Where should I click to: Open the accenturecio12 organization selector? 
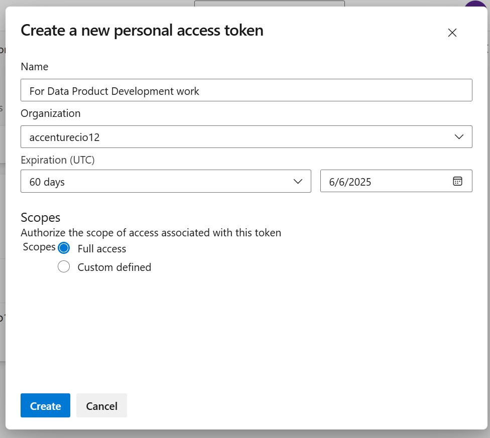click(x=246, y=136)
